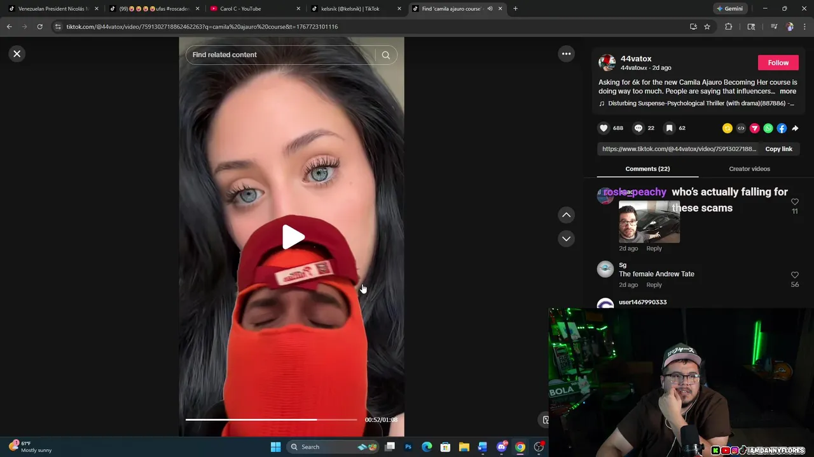Open Photoshop from the taskbar

coord(408,447)
